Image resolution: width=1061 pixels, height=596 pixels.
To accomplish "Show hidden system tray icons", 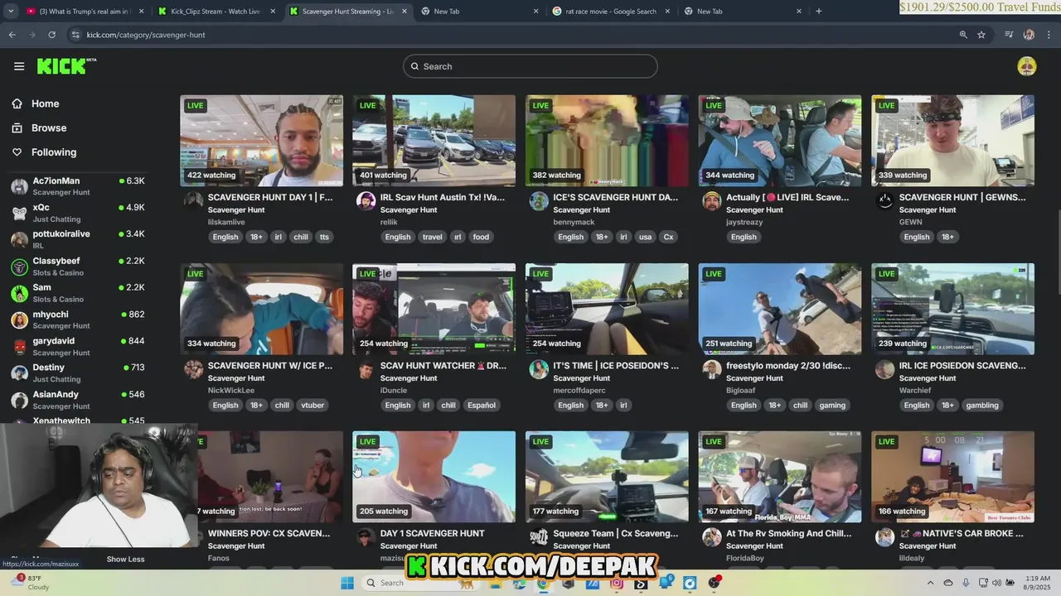I will [929, 583].
